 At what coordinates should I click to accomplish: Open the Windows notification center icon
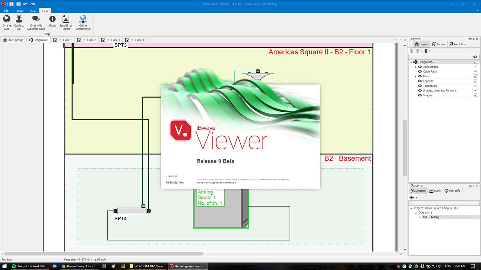click(x=473, y=266)
